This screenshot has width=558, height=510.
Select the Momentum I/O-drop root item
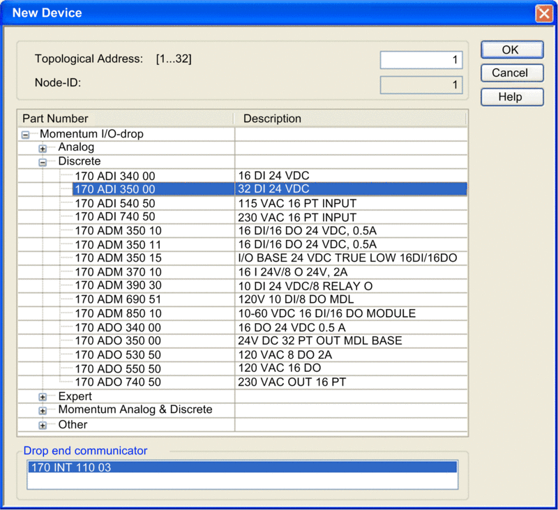91,134
